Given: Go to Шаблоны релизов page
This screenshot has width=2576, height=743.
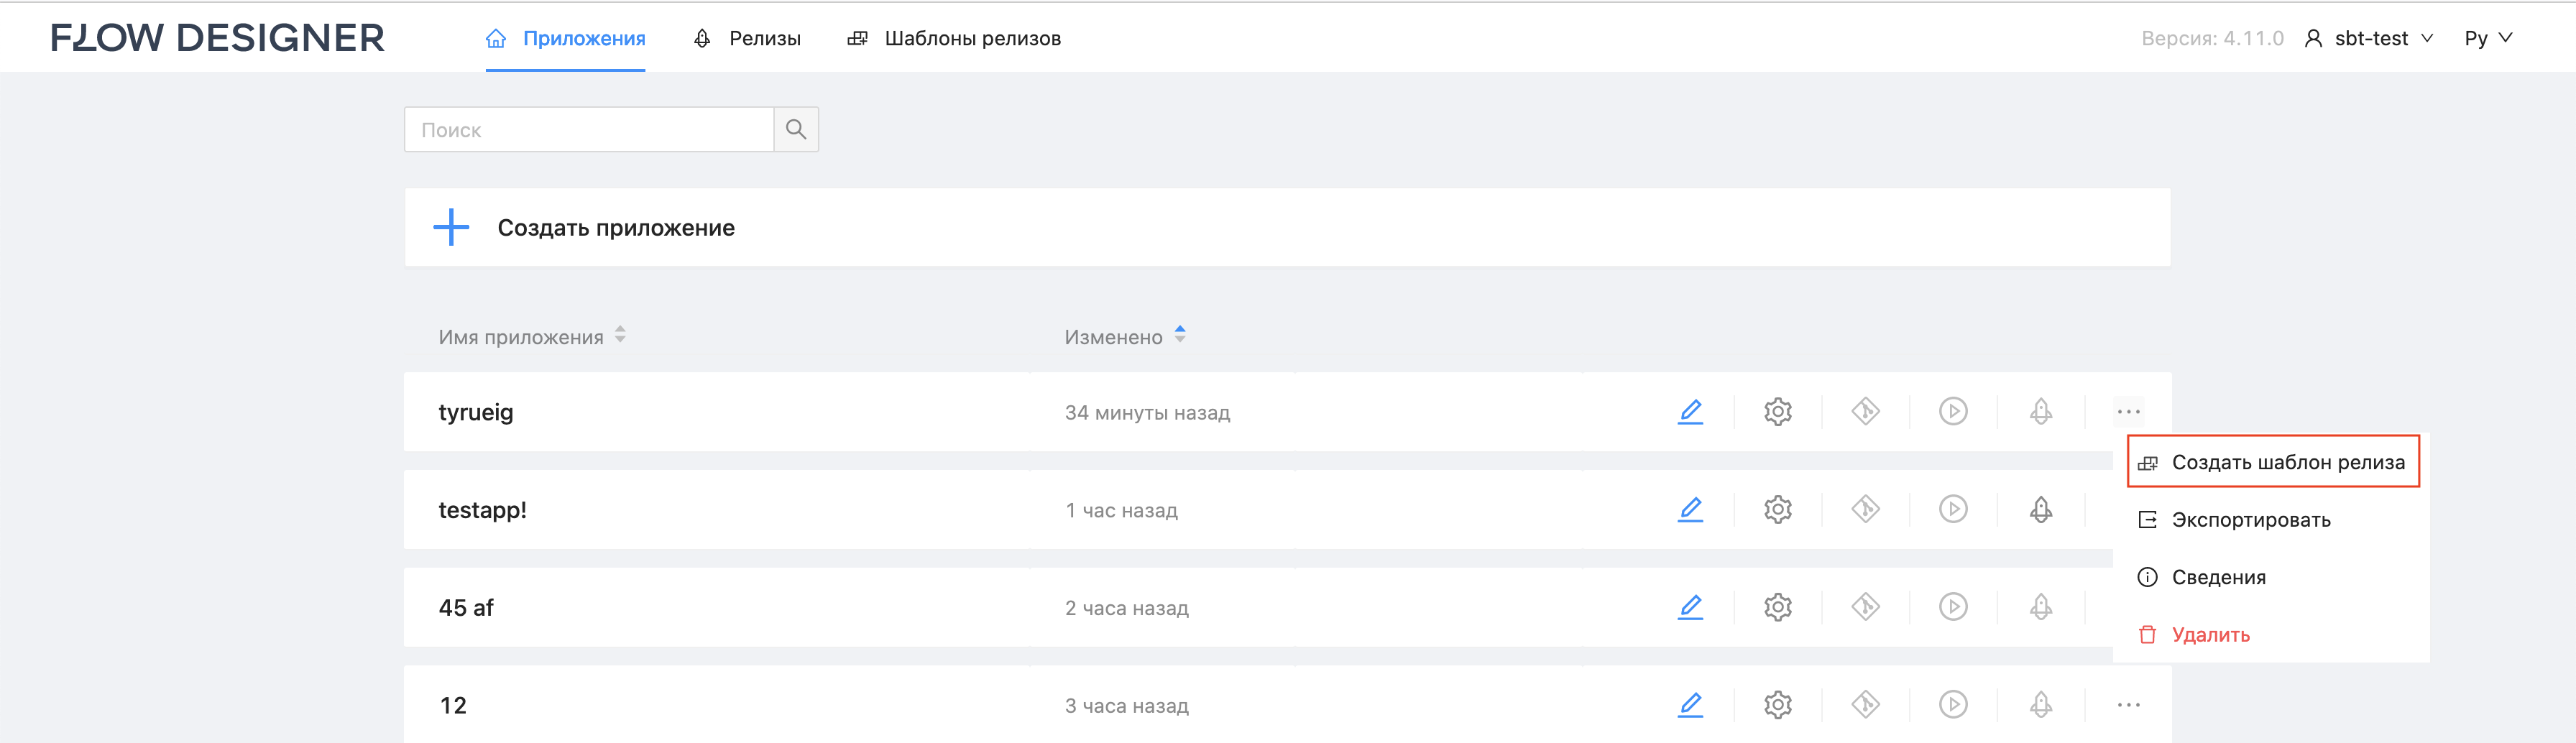Looking at the screenshot, I should point(954,38).
